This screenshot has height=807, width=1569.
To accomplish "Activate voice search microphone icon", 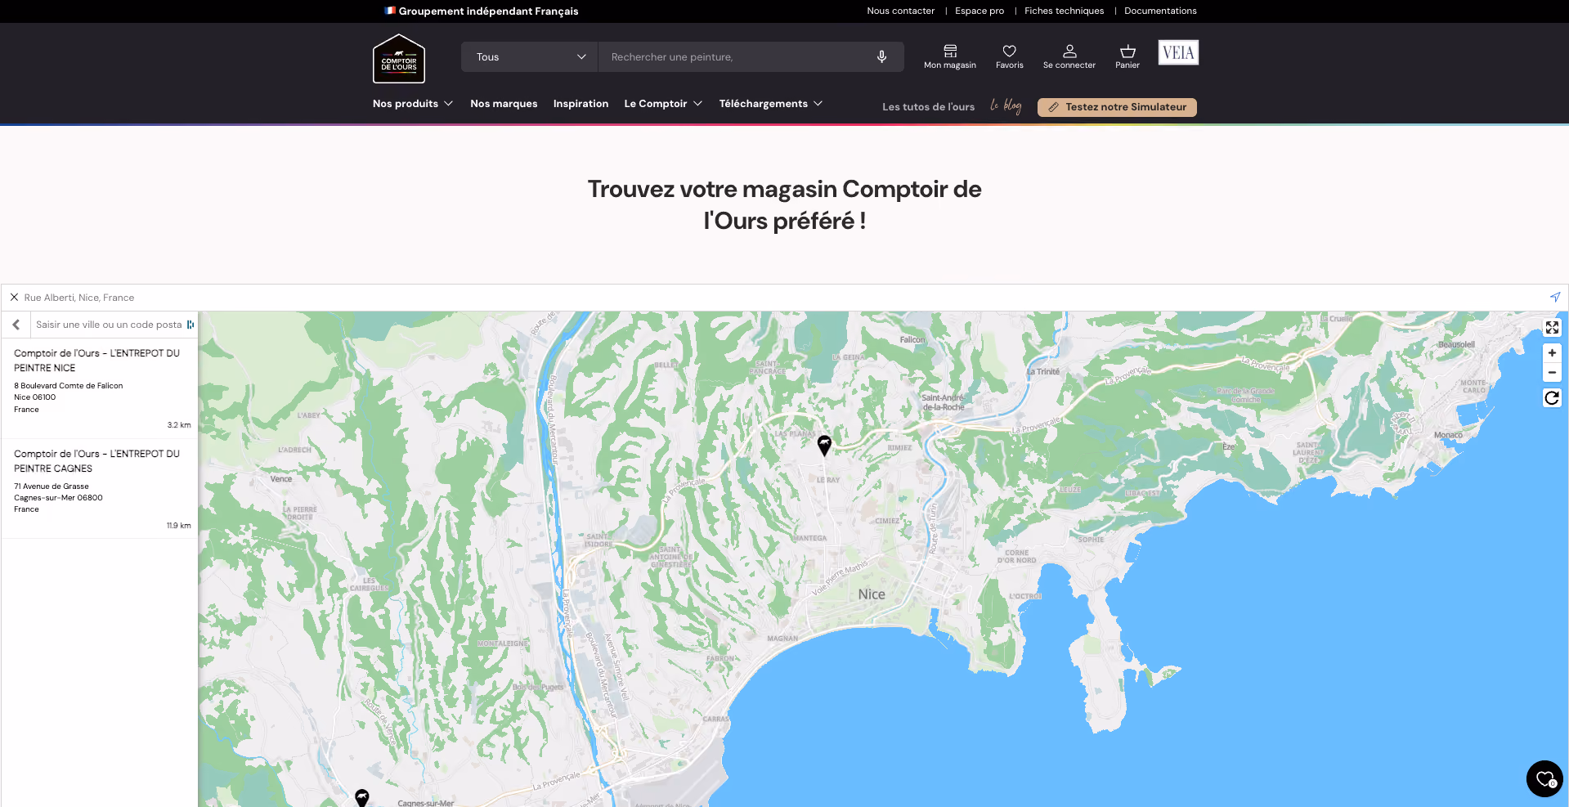I will (881, 56).
